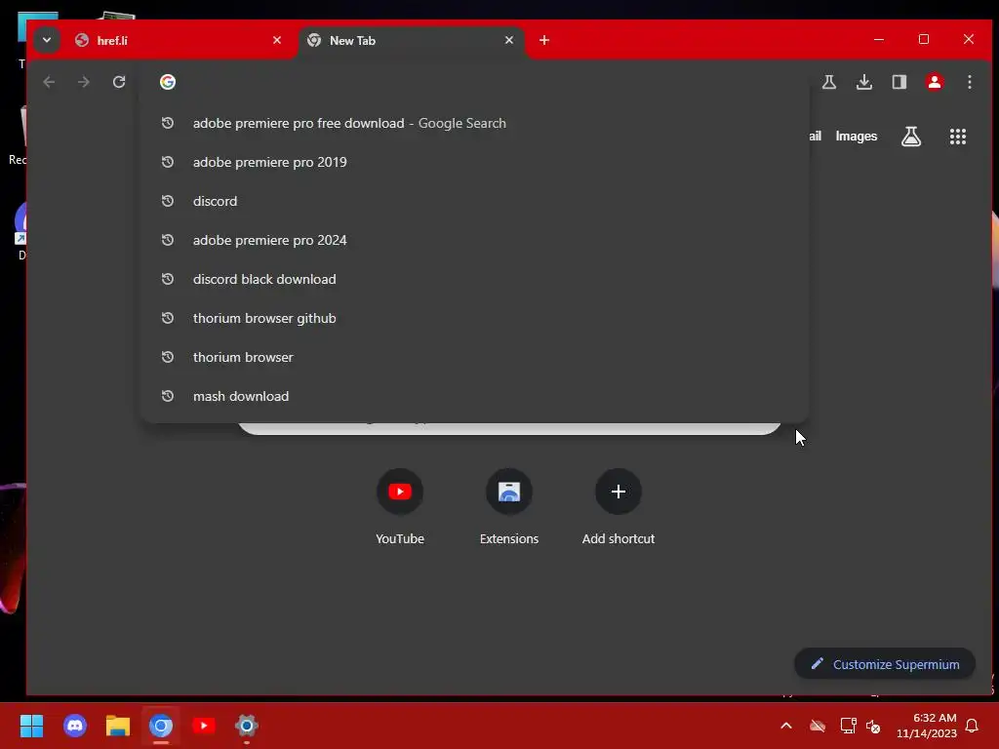999x749 pixels.
Task: Focus the address bar text field
Action: pos(475,82)
